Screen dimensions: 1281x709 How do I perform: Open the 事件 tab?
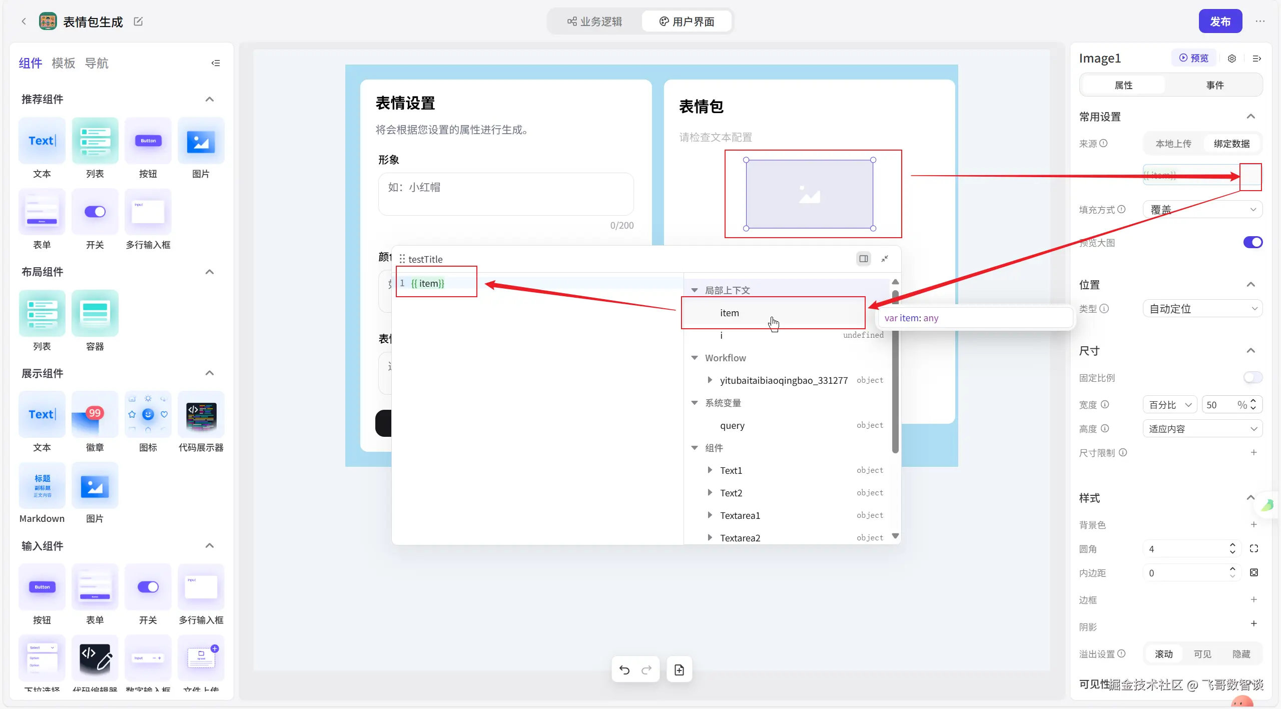1215,85
